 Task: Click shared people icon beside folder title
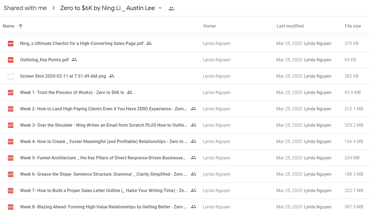171,8
